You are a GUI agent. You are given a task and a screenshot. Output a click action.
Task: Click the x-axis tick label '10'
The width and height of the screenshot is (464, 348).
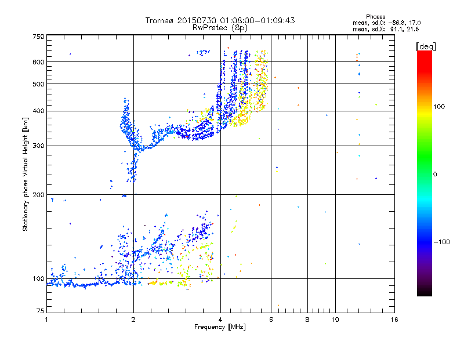click(335, 320)
